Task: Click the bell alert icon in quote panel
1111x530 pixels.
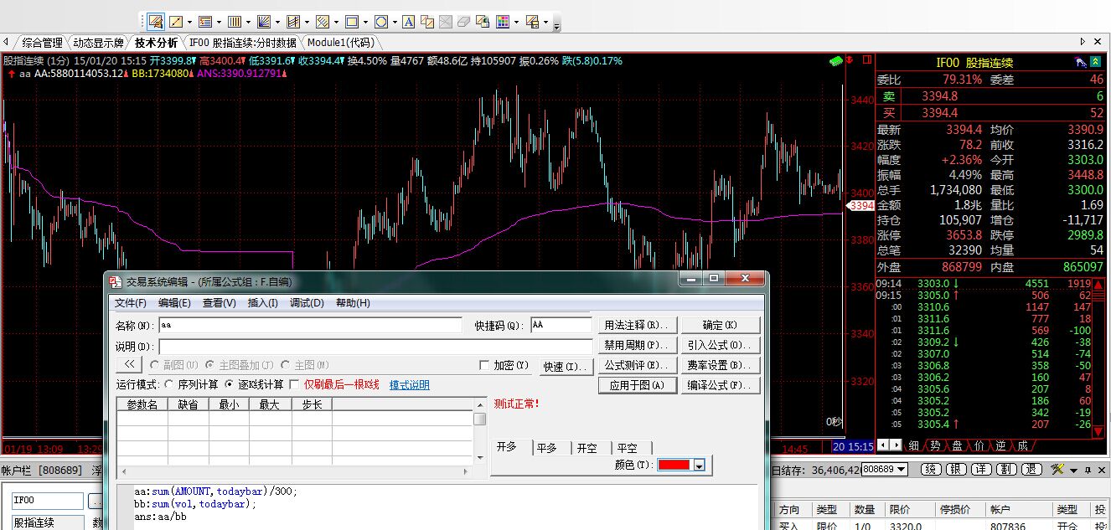Action: coord(1081,63)
